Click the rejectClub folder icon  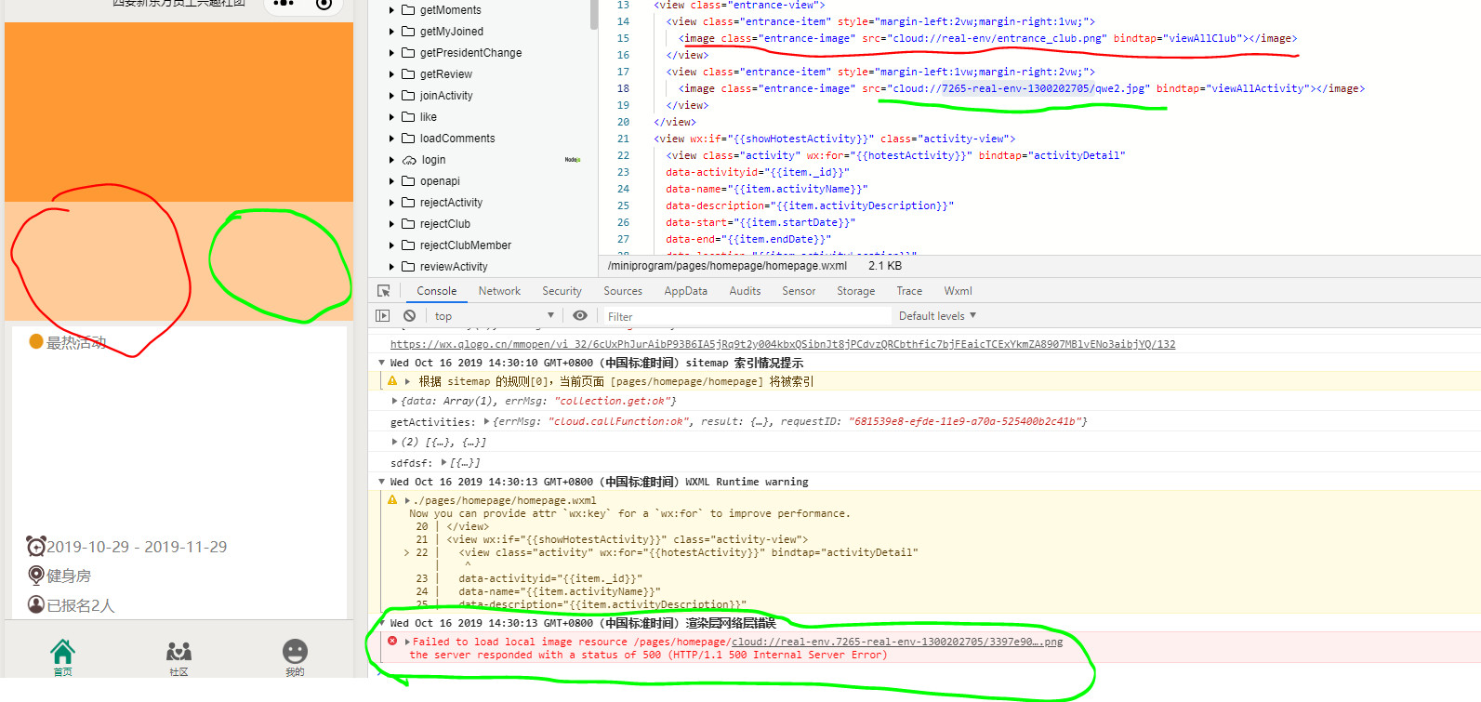click(408, 224)
